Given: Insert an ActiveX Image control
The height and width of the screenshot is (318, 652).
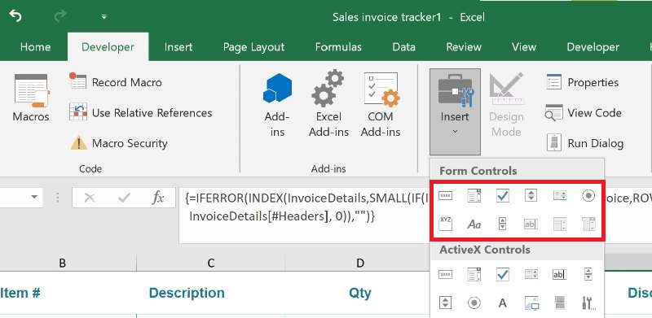Looking at the screenshot, I should tap(531, 303).
